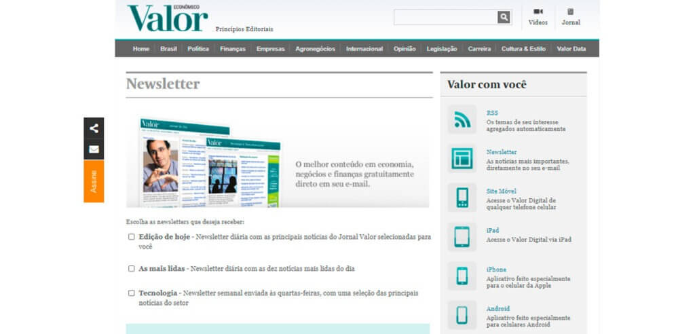This screenshot has height=334, width=695.
Task: Click the iPhone device icon
Action: pos(462,276)
